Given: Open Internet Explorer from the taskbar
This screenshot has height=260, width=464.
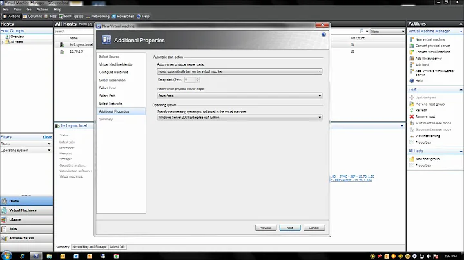Looking at the screenshot, I should click(x=23, y=256).
